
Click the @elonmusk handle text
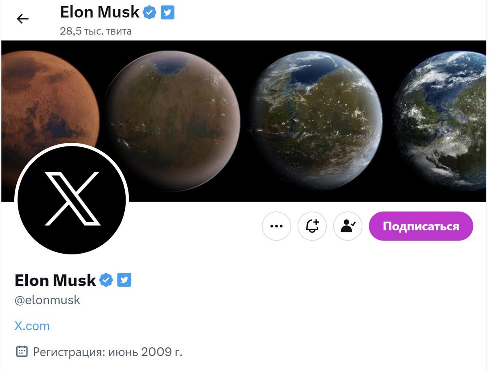(x=47, y=300)
